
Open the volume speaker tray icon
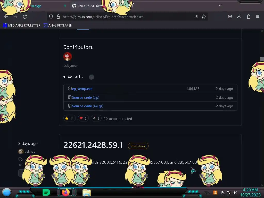click(x=235, y=192)
